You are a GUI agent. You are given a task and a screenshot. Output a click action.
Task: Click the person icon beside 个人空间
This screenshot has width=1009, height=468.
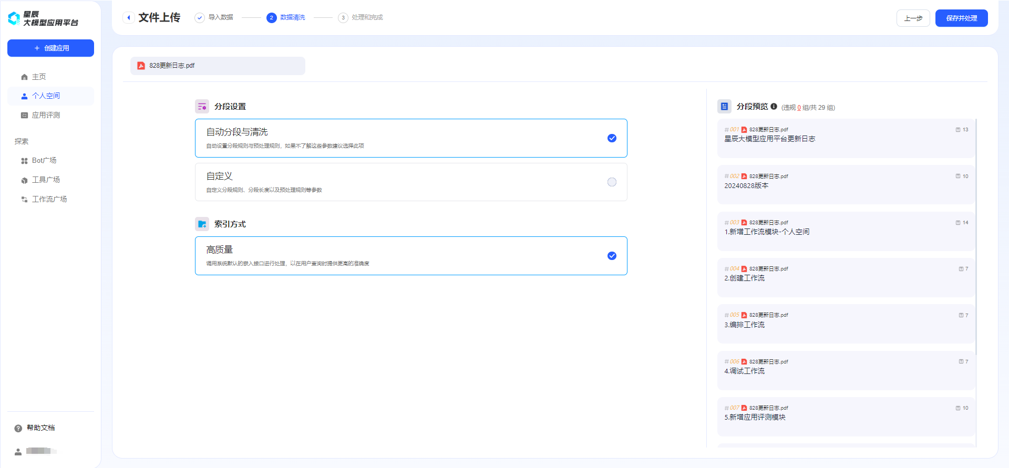[x=24, y=96]
